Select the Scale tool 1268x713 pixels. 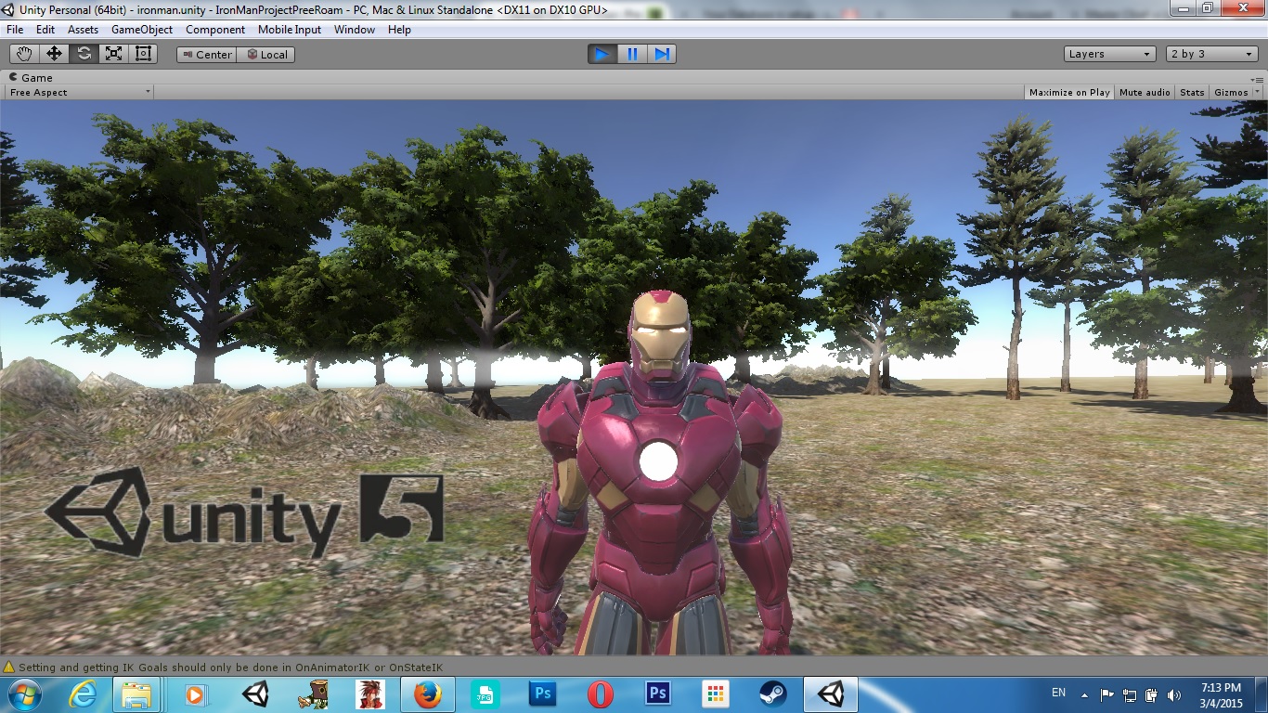tap(113, 54)
